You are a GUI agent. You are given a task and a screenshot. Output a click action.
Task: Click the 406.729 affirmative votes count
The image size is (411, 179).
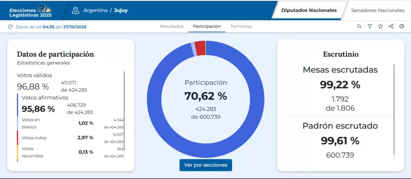coord(76,105)
